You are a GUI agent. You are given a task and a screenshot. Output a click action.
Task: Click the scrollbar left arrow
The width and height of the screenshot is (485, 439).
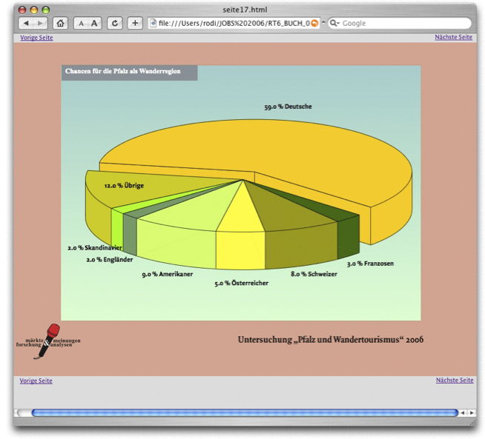(463, 412)
